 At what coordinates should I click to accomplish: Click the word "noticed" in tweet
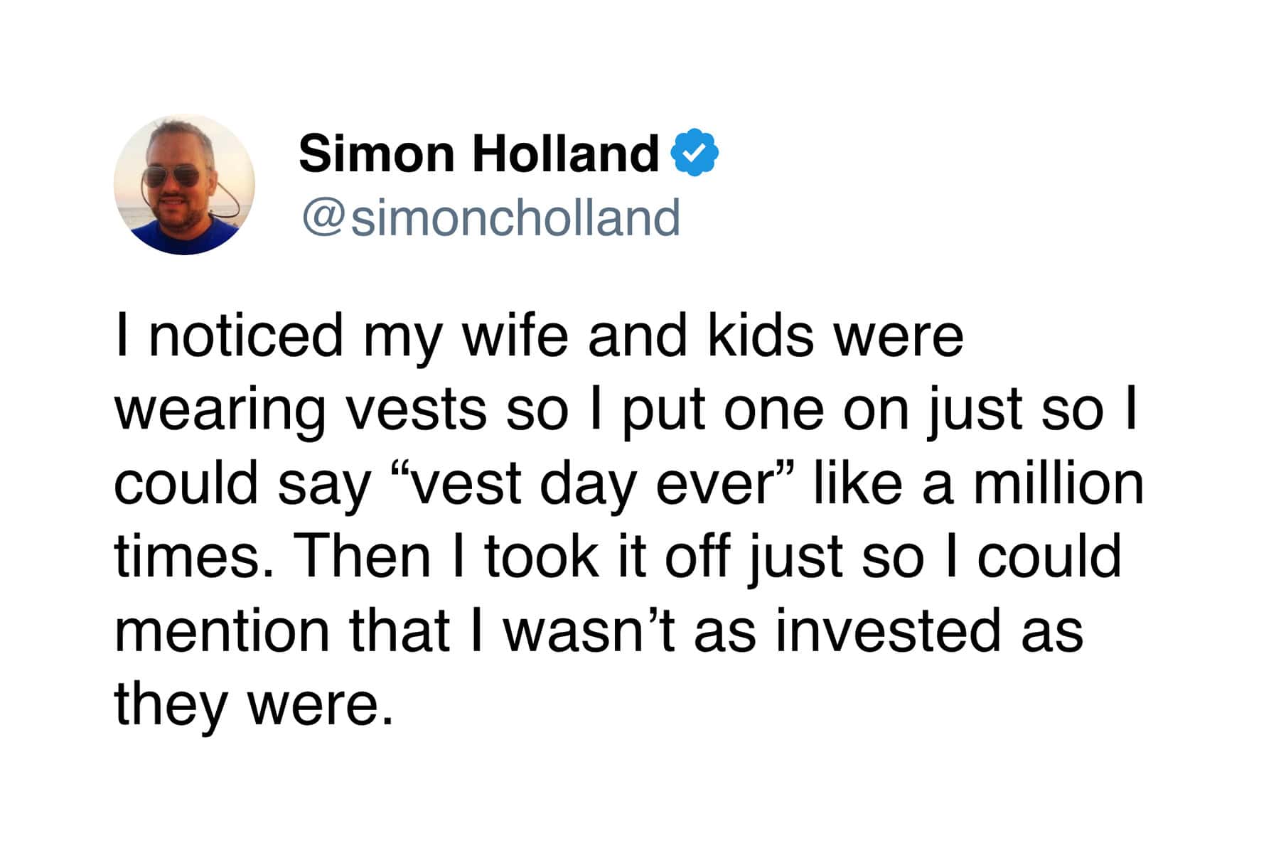pyautogui.click(x=246, y=336)
